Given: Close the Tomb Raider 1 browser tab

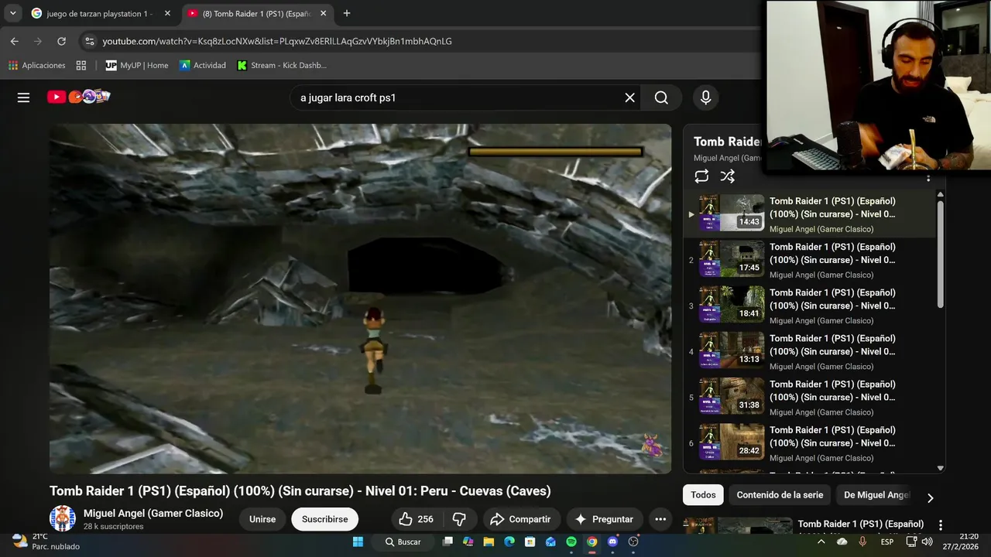Looking at the screenshot, I should click(x=323, y=13).
